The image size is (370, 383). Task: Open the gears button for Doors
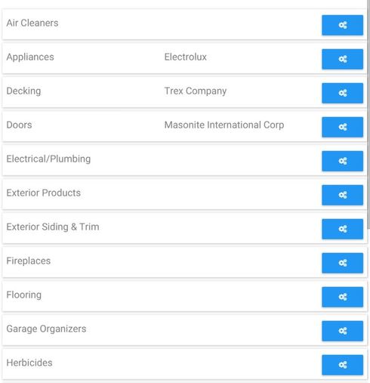coord(342,127)
